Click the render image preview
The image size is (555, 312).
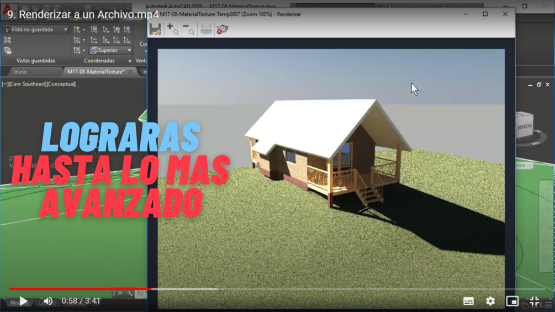click(x=331, y=178)
